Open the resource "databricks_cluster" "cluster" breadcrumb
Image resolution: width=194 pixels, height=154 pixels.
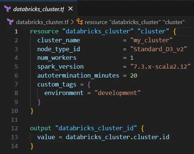tap(135, 22)
